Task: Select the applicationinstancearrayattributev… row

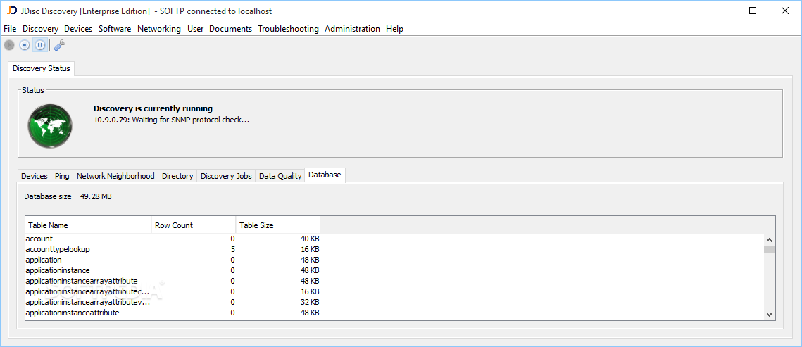Action: coord(173,302)
